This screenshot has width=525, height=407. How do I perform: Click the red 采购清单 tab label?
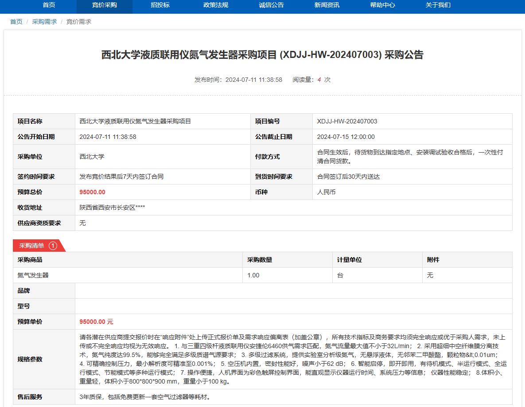31,246
